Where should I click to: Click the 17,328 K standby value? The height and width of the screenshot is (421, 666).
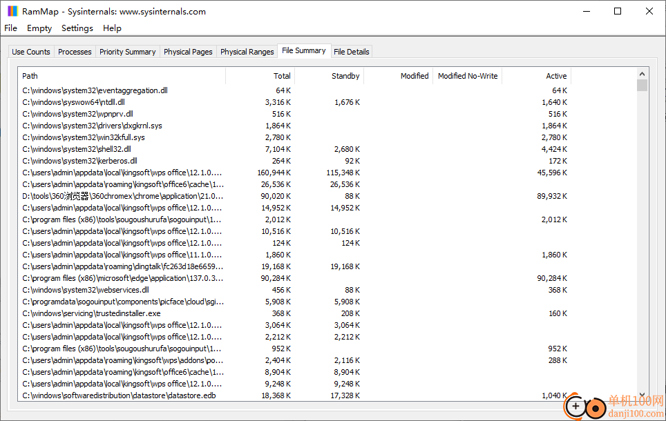[x=345, y=395]
